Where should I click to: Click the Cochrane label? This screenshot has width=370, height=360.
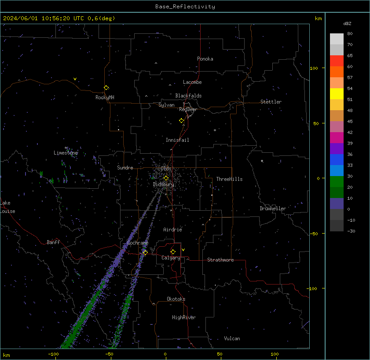pos(138,243)
